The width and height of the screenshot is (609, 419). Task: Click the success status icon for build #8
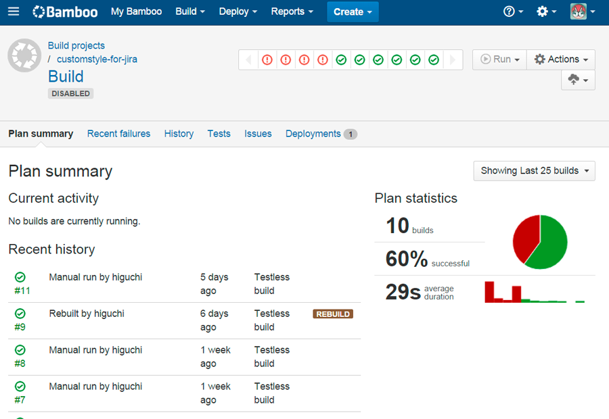tap(20, 350)
